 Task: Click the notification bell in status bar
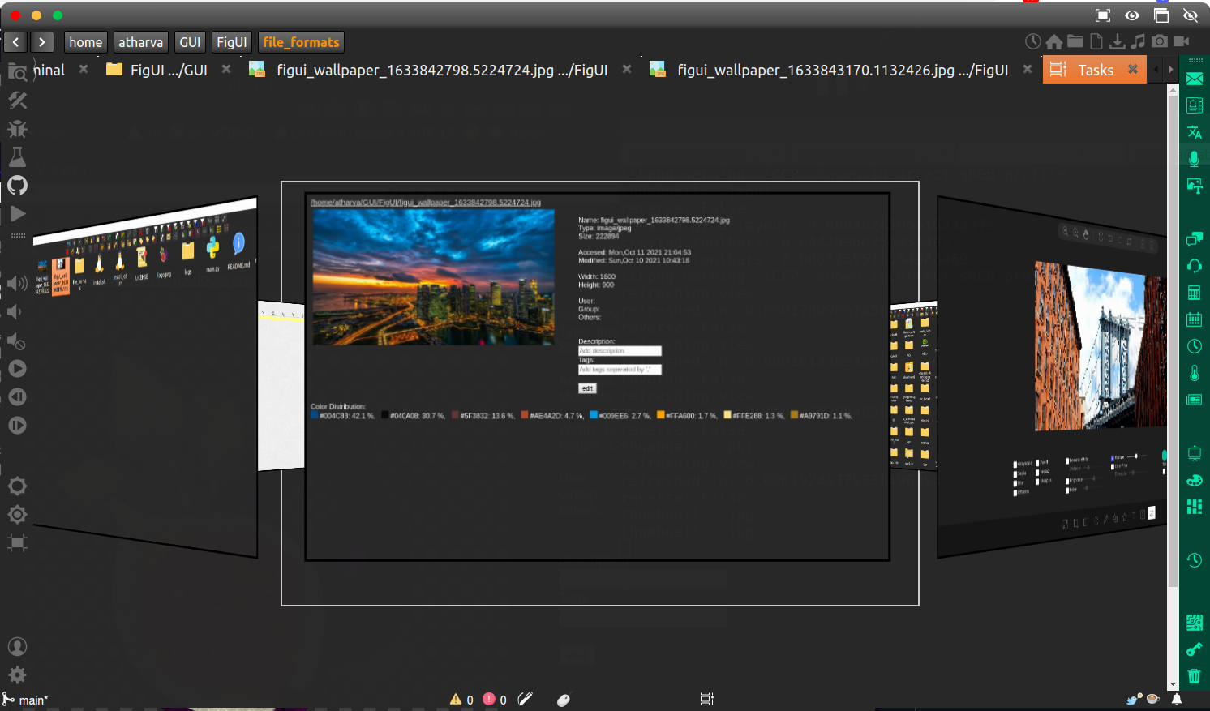point(1176,699)
